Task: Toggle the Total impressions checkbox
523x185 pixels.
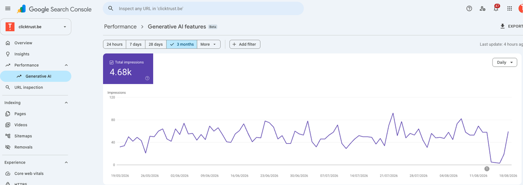Action: pyautogui.click(x=111, y=62)
